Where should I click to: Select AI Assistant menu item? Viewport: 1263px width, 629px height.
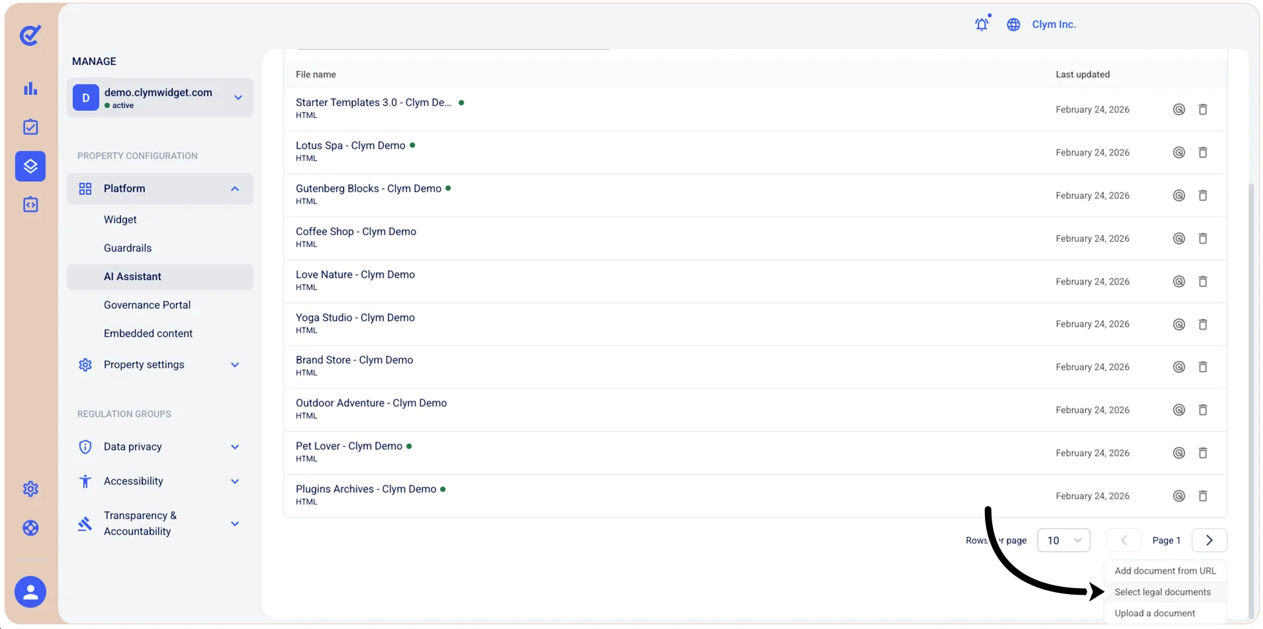pos(160,277)
